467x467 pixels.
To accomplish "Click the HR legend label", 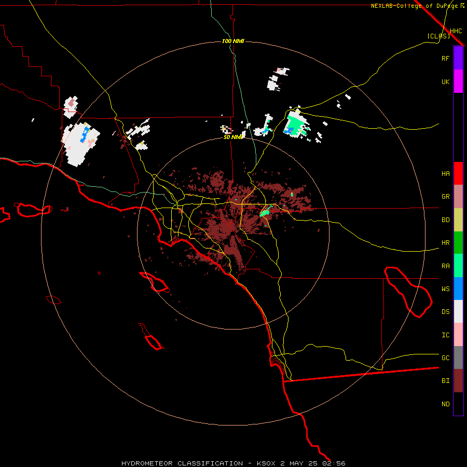I will click(x=445, y=243).
